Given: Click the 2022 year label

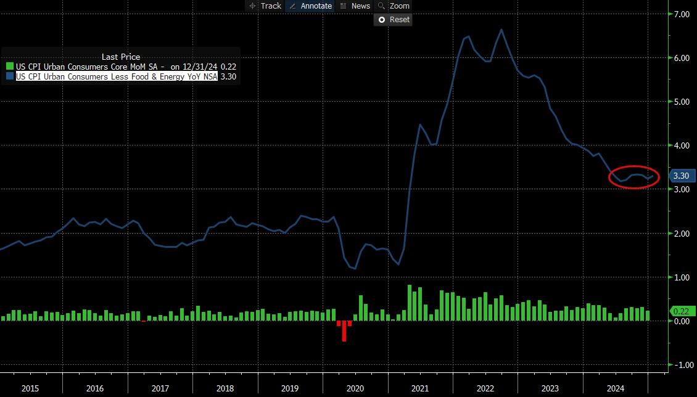Looking at the screenshot, I should 484,389.
